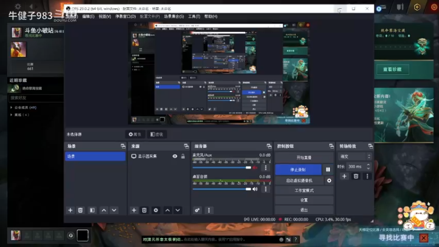
Task: Open 麦克风/Aux channel options dots
Action: click(x=266, y=168)
